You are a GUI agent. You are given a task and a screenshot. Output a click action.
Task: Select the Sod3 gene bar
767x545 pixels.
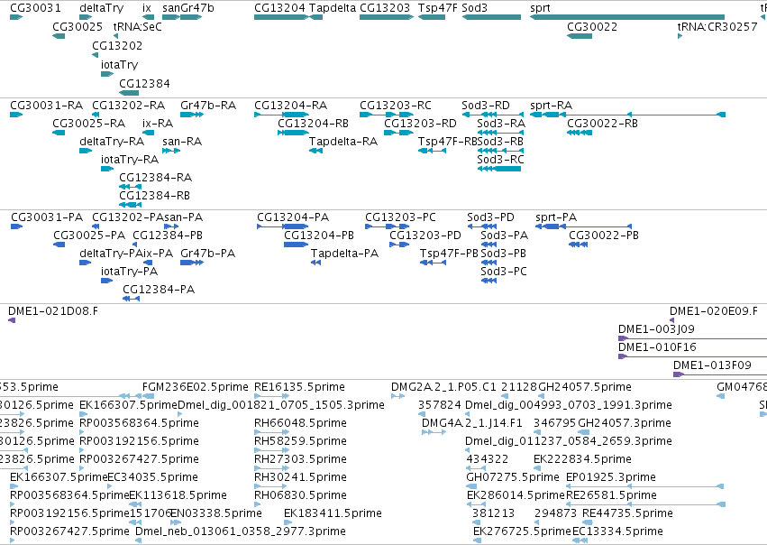pyautogui.click(x=491, y=17)
